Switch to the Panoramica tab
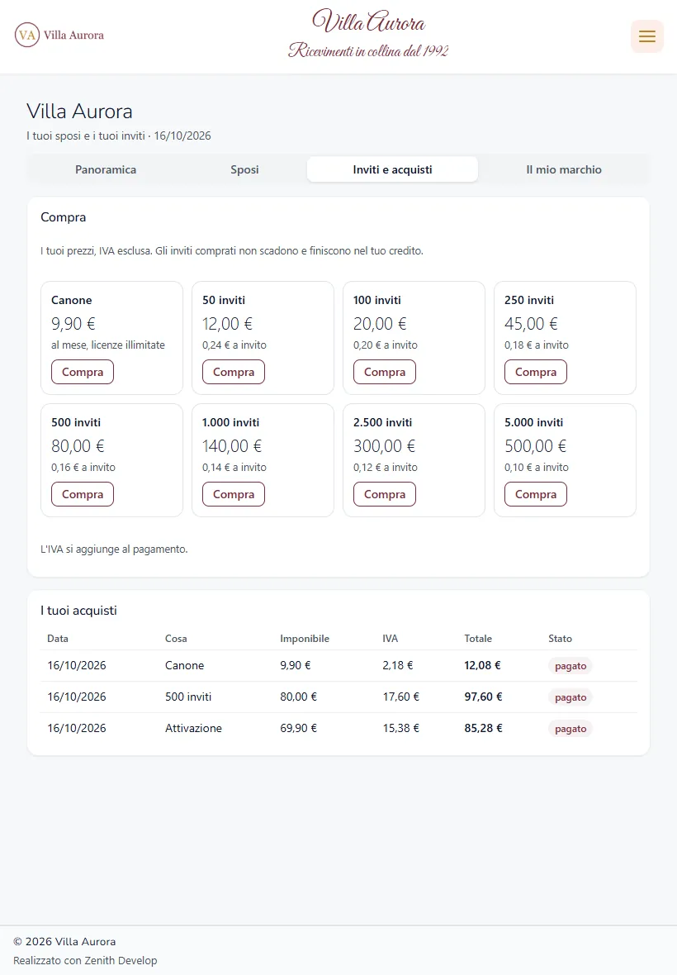Image resolution: width=677 pixels, height=975 pixels. 106,169
